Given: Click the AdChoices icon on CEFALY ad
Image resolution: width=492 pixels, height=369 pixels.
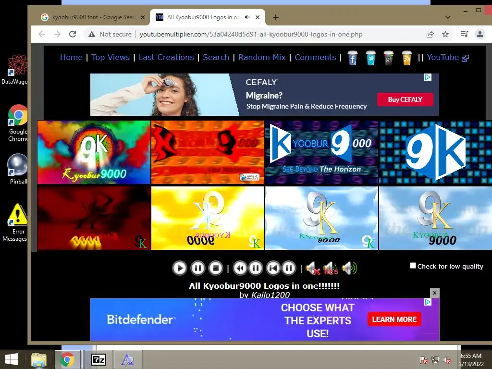Looking at the screenshot, I should click(428, 77).
